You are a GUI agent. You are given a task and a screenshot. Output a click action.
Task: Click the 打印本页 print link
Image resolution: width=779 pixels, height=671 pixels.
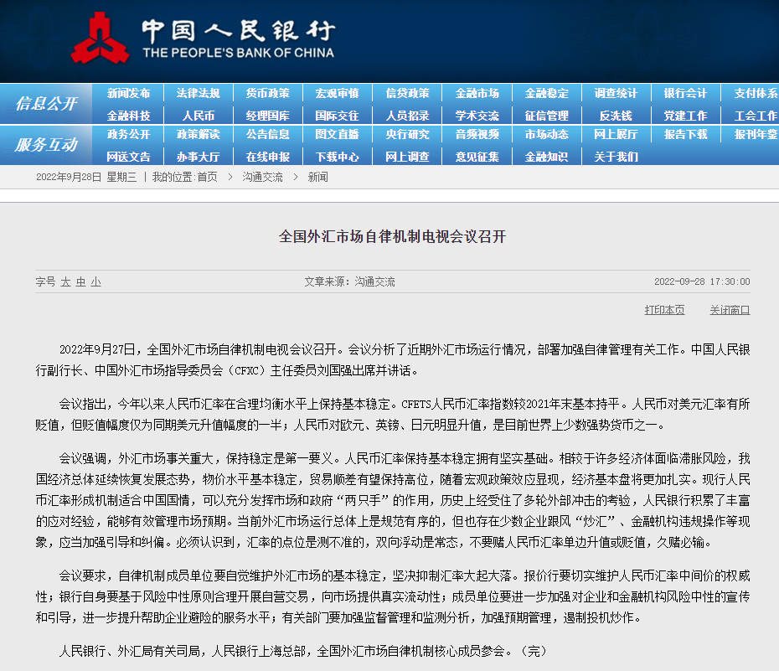pyautogui.click(x=664, y=310)
